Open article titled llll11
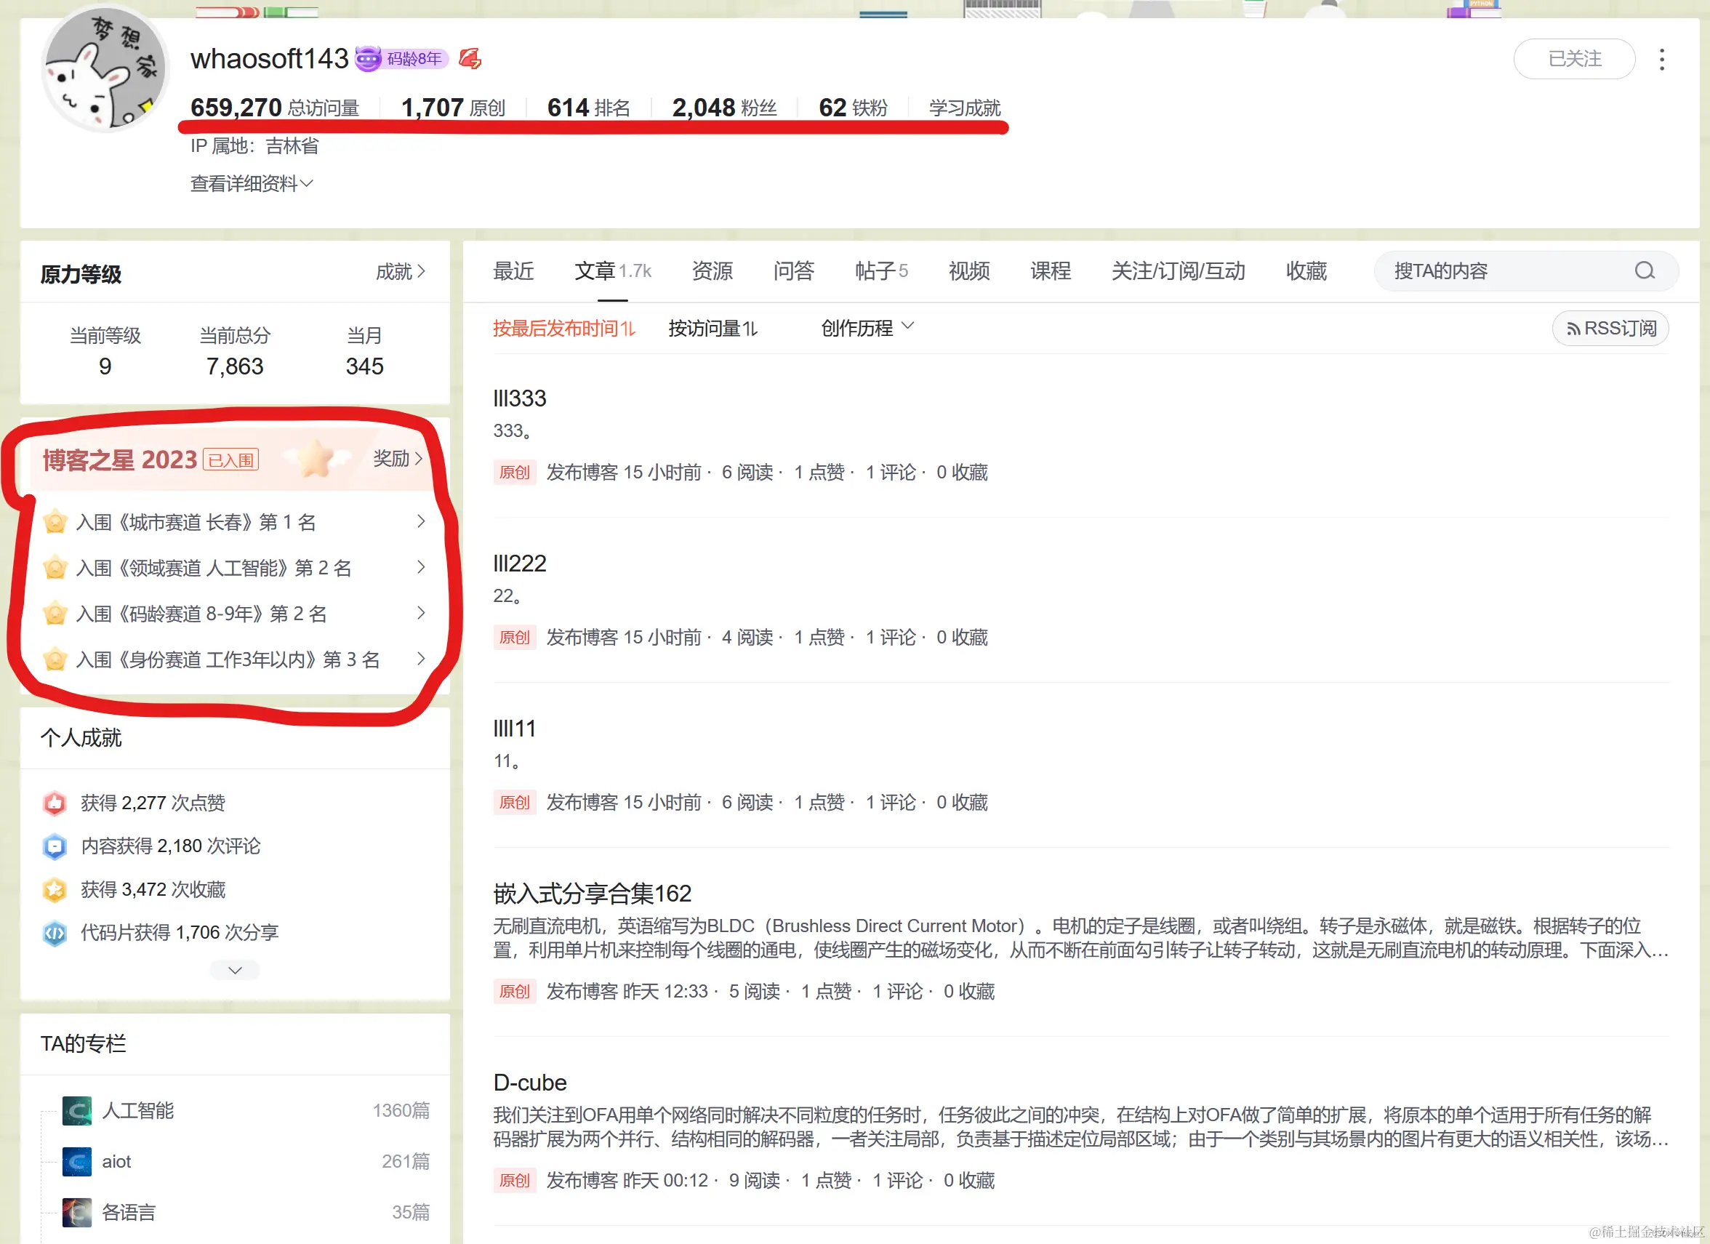 (x=514, y=729)
